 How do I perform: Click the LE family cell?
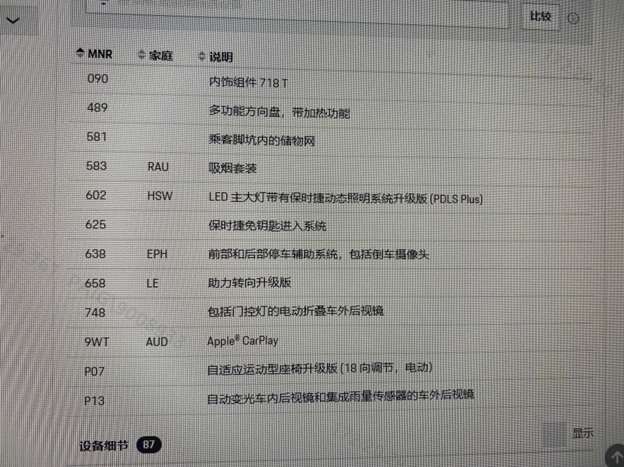(x=152, y=284)
